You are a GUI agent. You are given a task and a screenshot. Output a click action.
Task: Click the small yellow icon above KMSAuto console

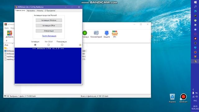tap(80, 45)
